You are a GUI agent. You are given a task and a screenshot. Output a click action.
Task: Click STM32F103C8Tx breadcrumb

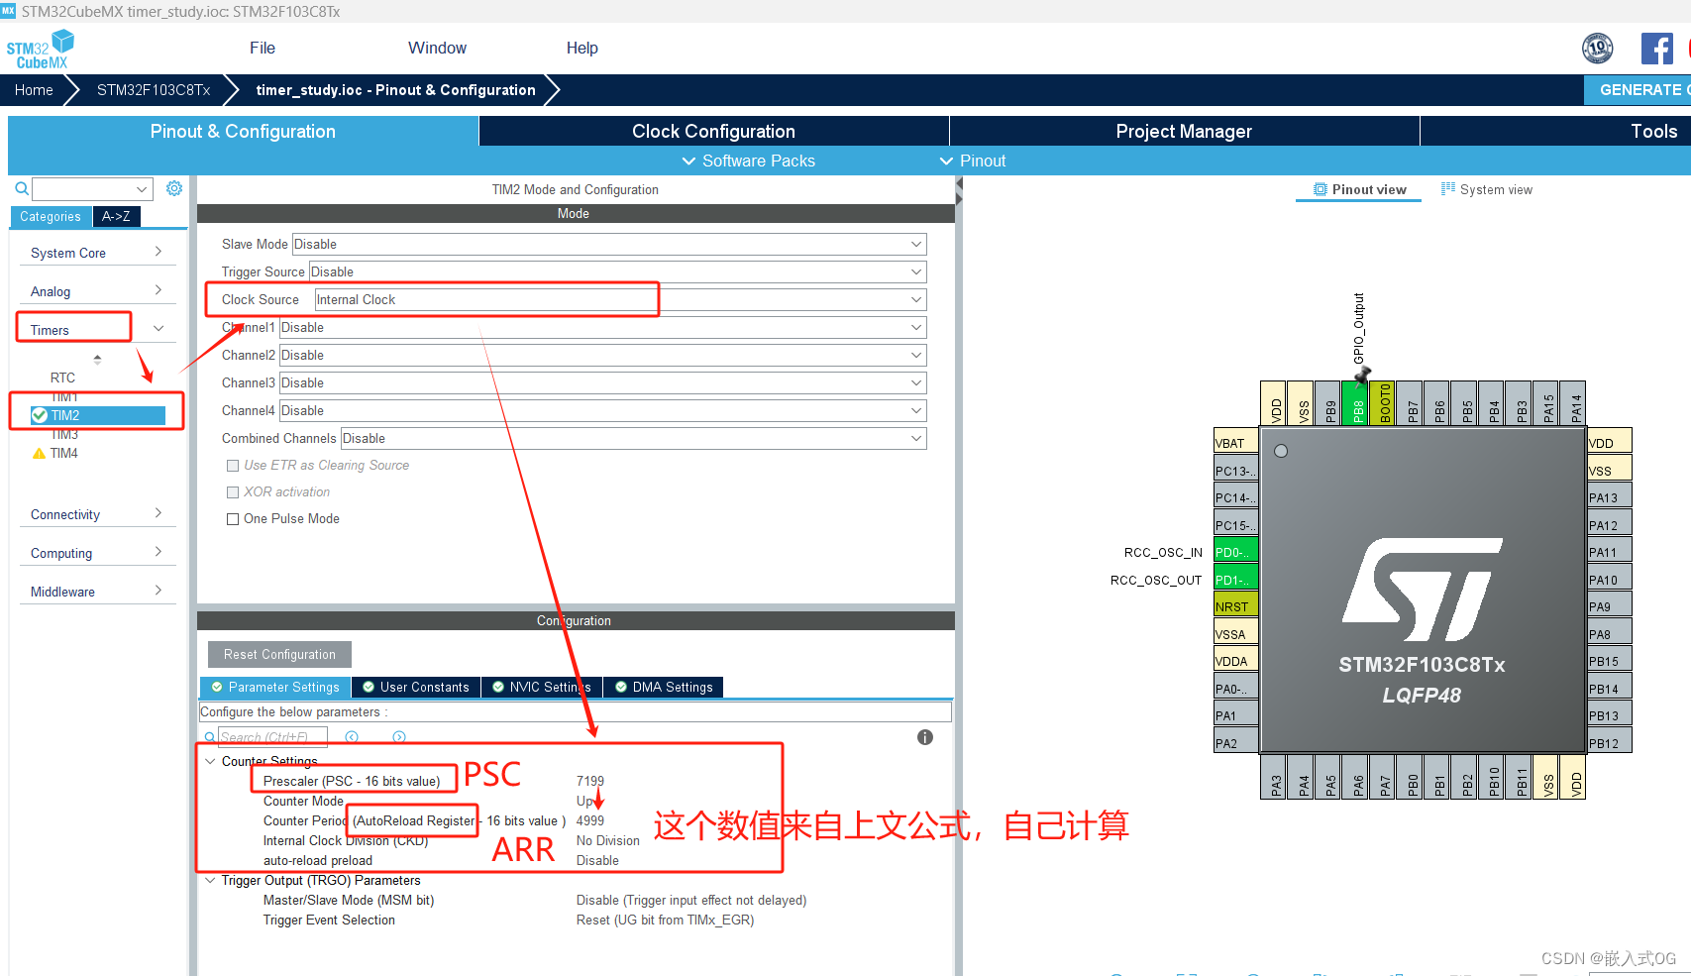tap(154, 90)
